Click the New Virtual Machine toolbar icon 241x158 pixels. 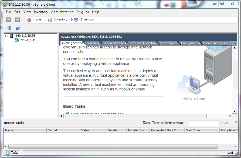pyautogui.click(x=9, y=28)
